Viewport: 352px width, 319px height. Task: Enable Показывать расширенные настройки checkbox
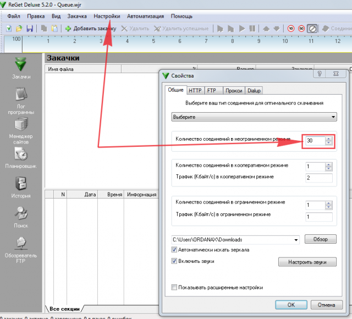174,287
